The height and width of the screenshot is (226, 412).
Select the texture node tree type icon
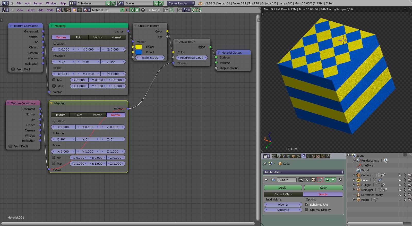tap(68, 10)
